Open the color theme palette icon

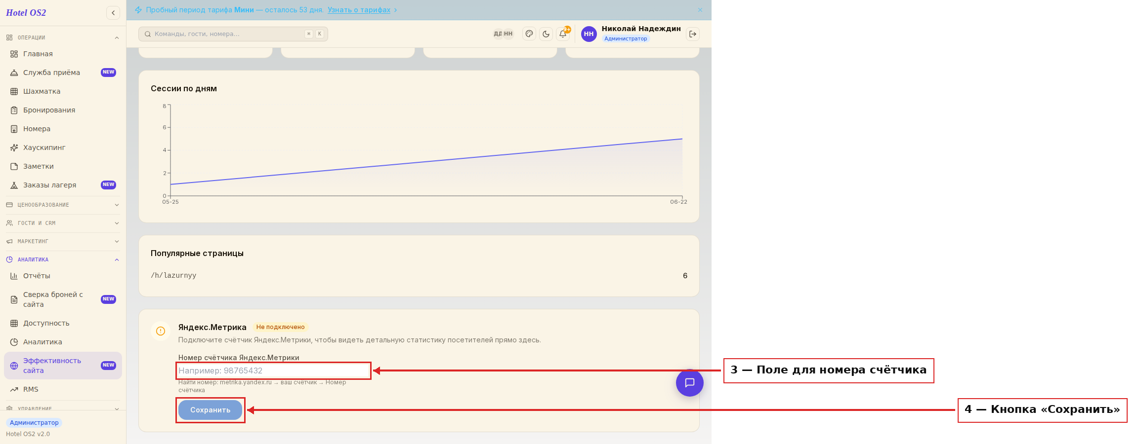pyautogui.click(x=529, y=34)
